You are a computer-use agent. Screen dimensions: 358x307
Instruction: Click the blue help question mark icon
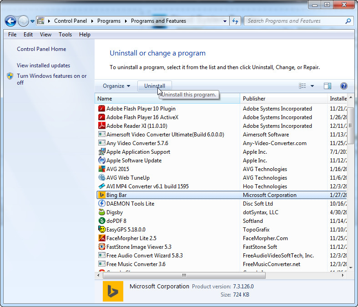point(343,86)
